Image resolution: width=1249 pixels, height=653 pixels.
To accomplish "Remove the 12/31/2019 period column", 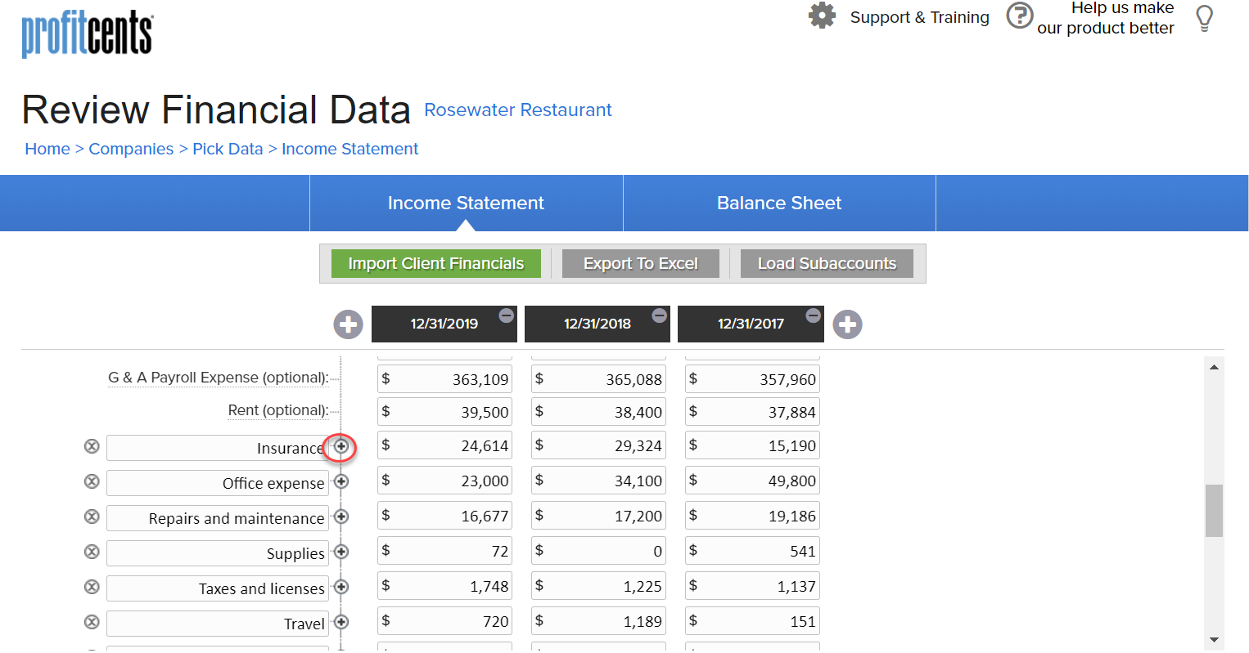I will (x=507, y=315).
